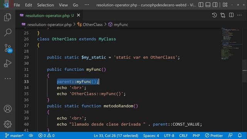Screen dimensions: 247x139
Task: Click the metodoRandom function name
Action: tap(118, 106)
